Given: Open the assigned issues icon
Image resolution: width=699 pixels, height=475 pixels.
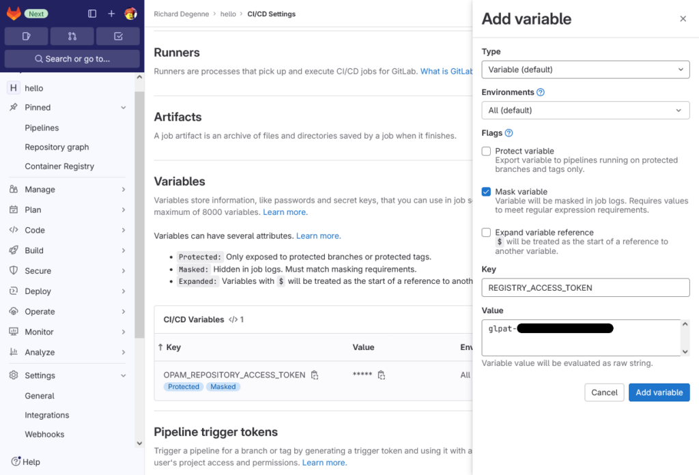Looking at the screenshot, I should point(25,35).
